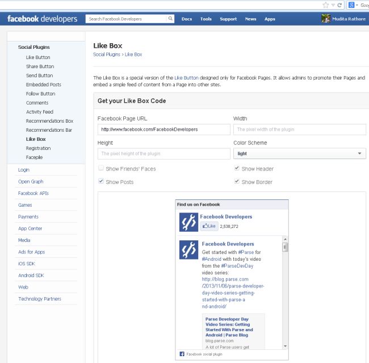Click the Like Button link in description
The width and height of the screenshot is (369, 363).
click(x=186, y=78)
